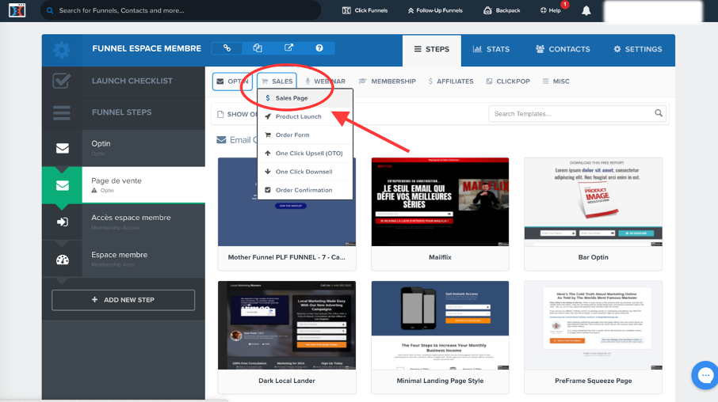Click the Launch Checklist checkmark icon
The height and width of the screenshot is (402, 718).
62,81
